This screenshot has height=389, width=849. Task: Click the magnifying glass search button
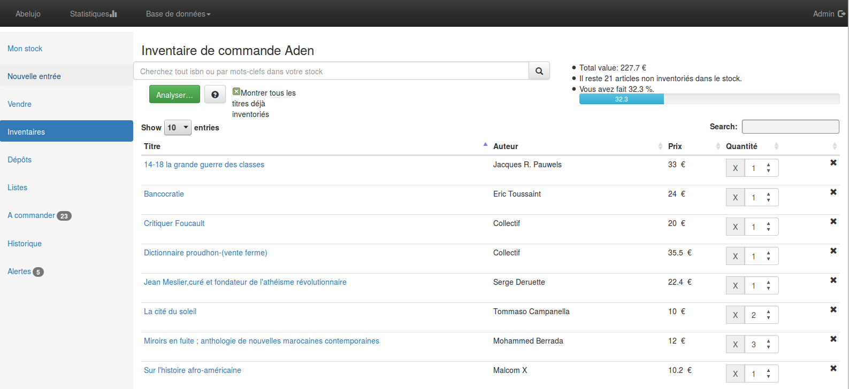point(539,71)
